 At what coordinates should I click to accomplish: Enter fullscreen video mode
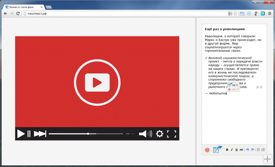click(x=172, y=134)
